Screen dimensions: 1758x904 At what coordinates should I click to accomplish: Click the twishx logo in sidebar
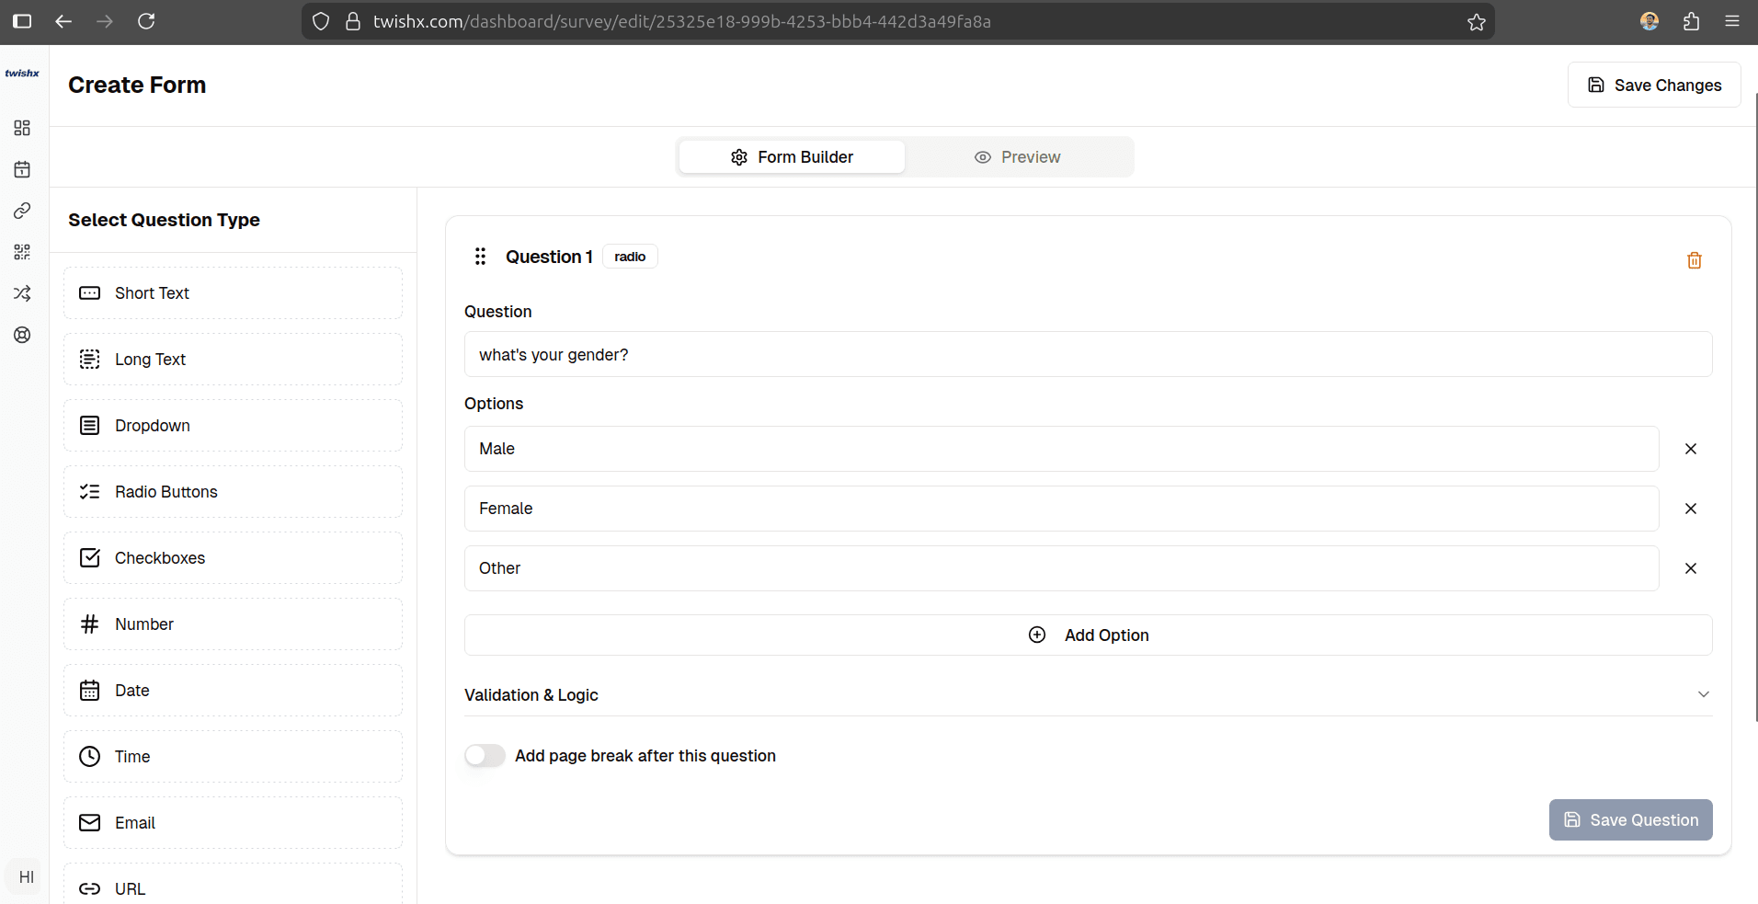pyautogui.click(x=22, y=74)
